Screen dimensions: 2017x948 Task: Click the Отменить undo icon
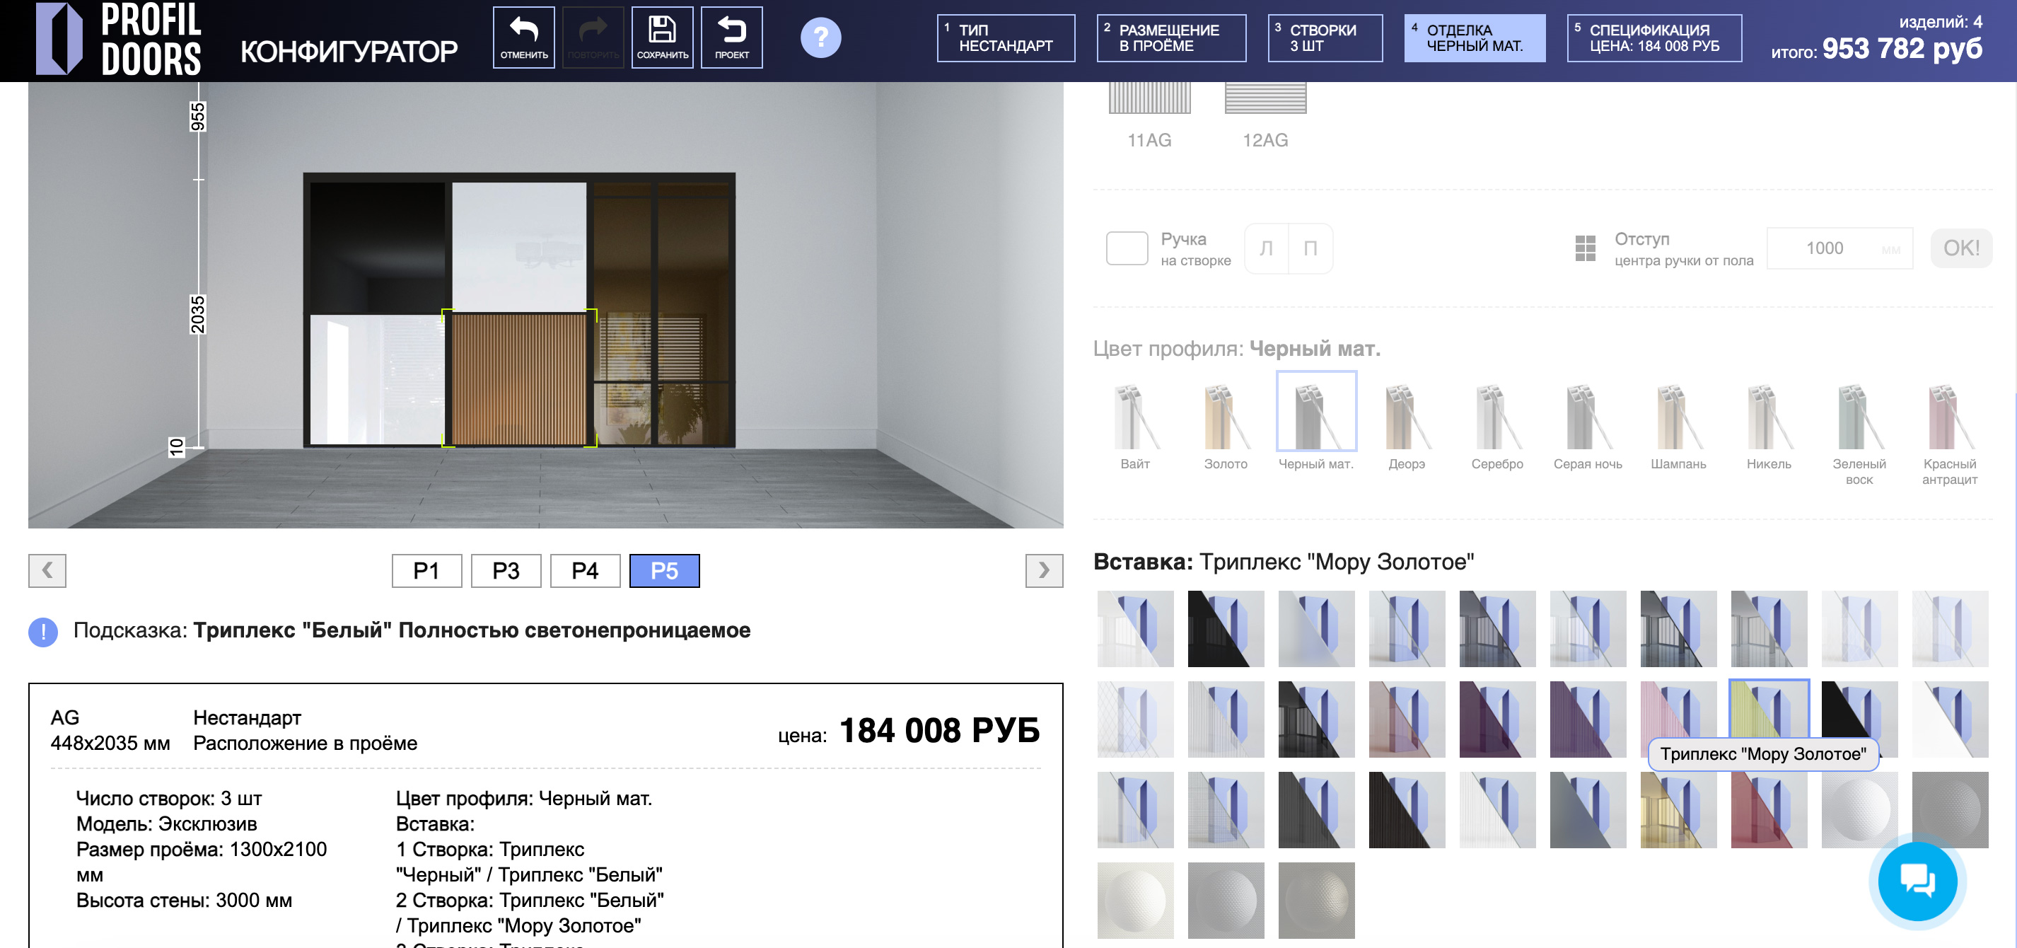click(x=524, y=37)
